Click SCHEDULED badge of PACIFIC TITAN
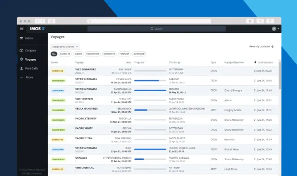 [x=58, y=140]
